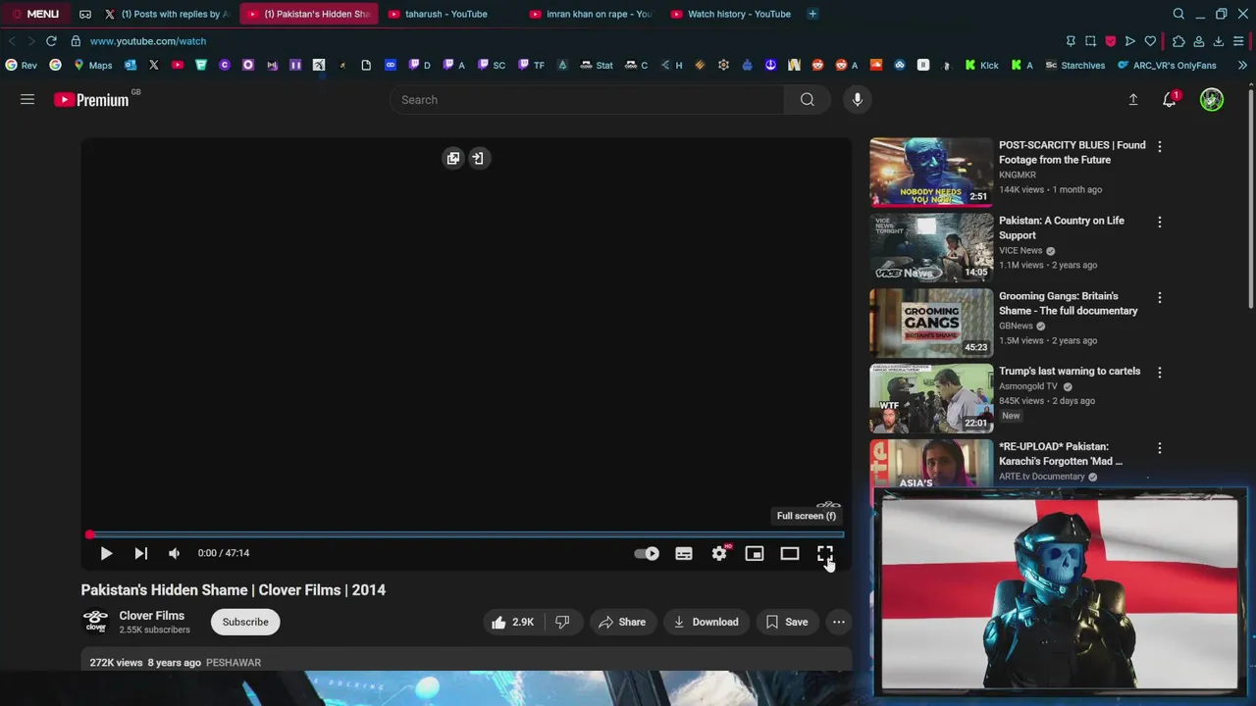Open Trump's last warning to cartels
The height and width of the screenshot is (706, 1256).
(x=1070, y=371)
